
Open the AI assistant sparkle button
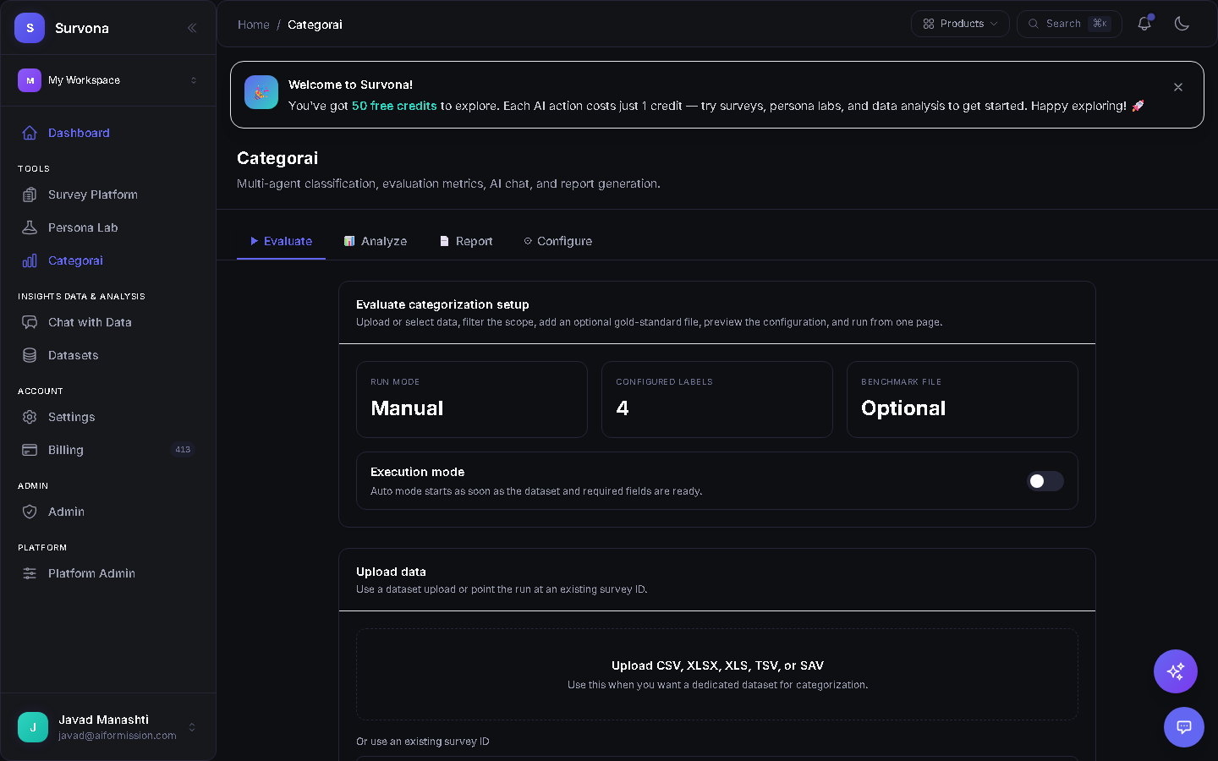pos(1175,671)
